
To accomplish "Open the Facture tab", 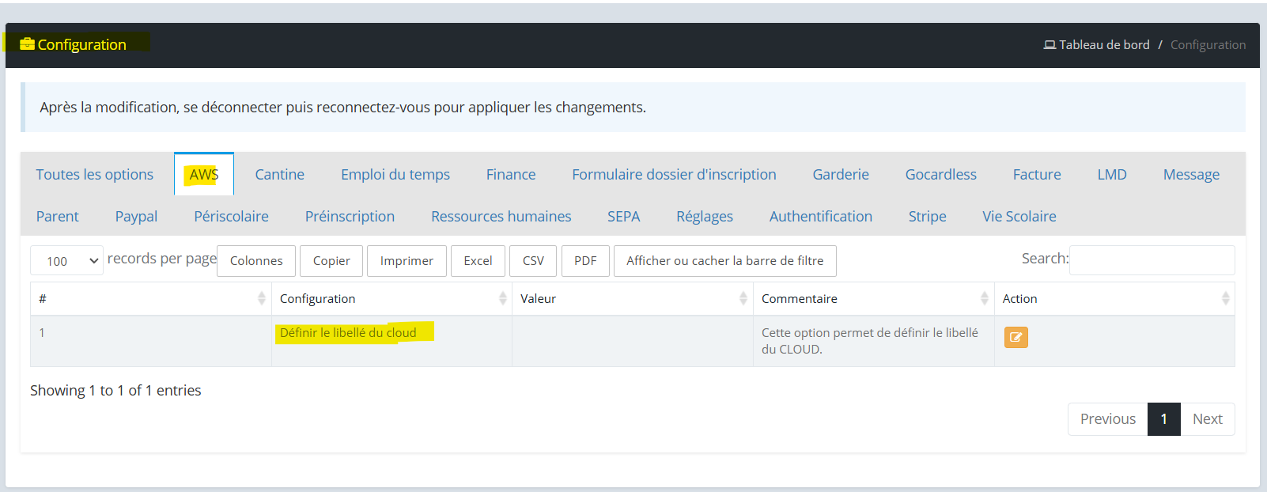I will pos(1037,174).
